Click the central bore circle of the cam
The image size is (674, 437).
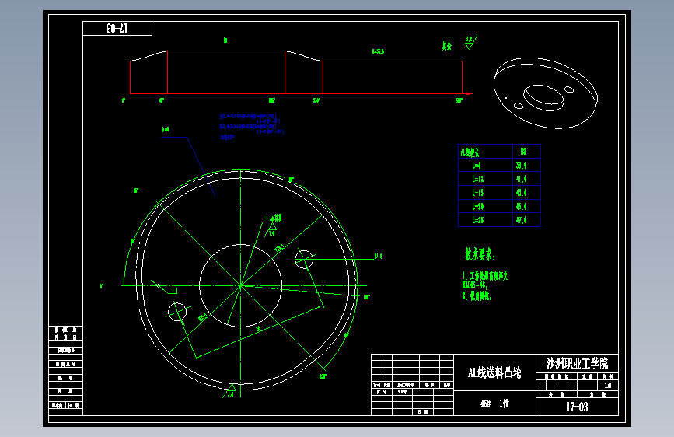[x=241, y=285]
